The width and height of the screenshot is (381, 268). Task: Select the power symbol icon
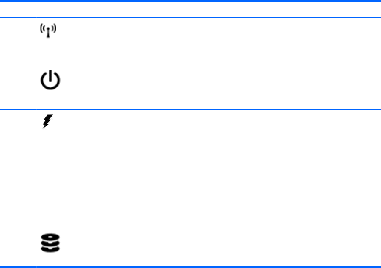click(50, 80)
